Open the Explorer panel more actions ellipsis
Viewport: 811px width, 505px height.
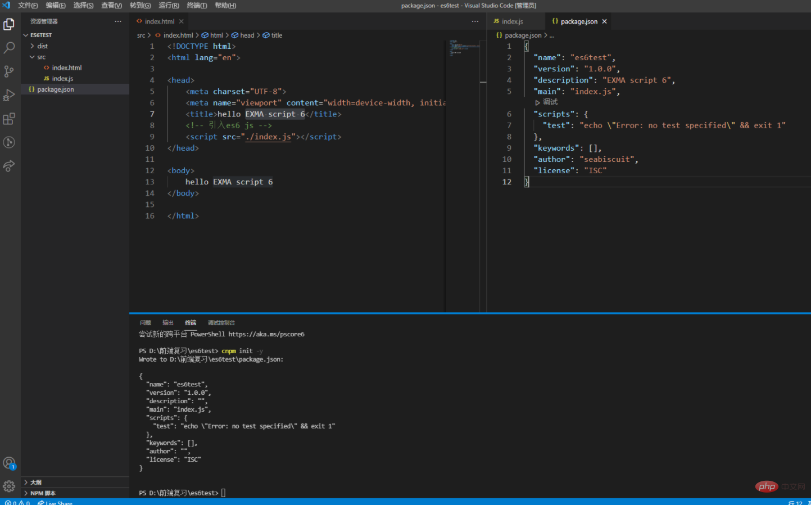(118, 21)
